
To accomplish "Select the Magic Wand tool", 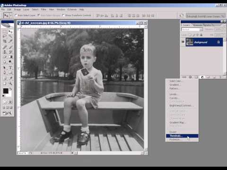I will 10,36.
